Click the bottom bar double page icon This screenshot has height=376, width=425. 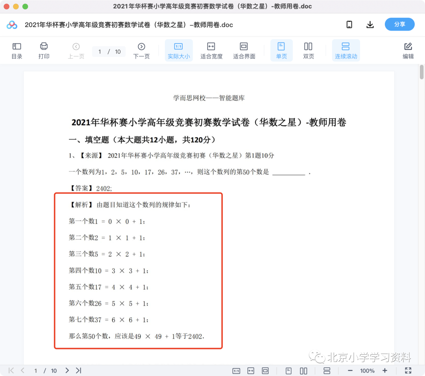303,370
